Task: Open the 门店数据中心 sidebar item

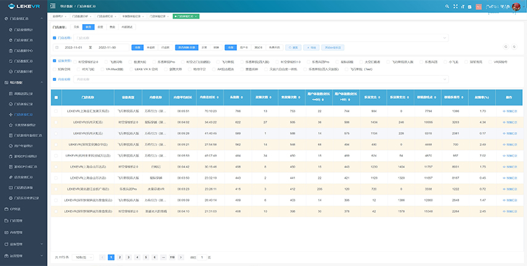Action: click(x=23, y=51)
